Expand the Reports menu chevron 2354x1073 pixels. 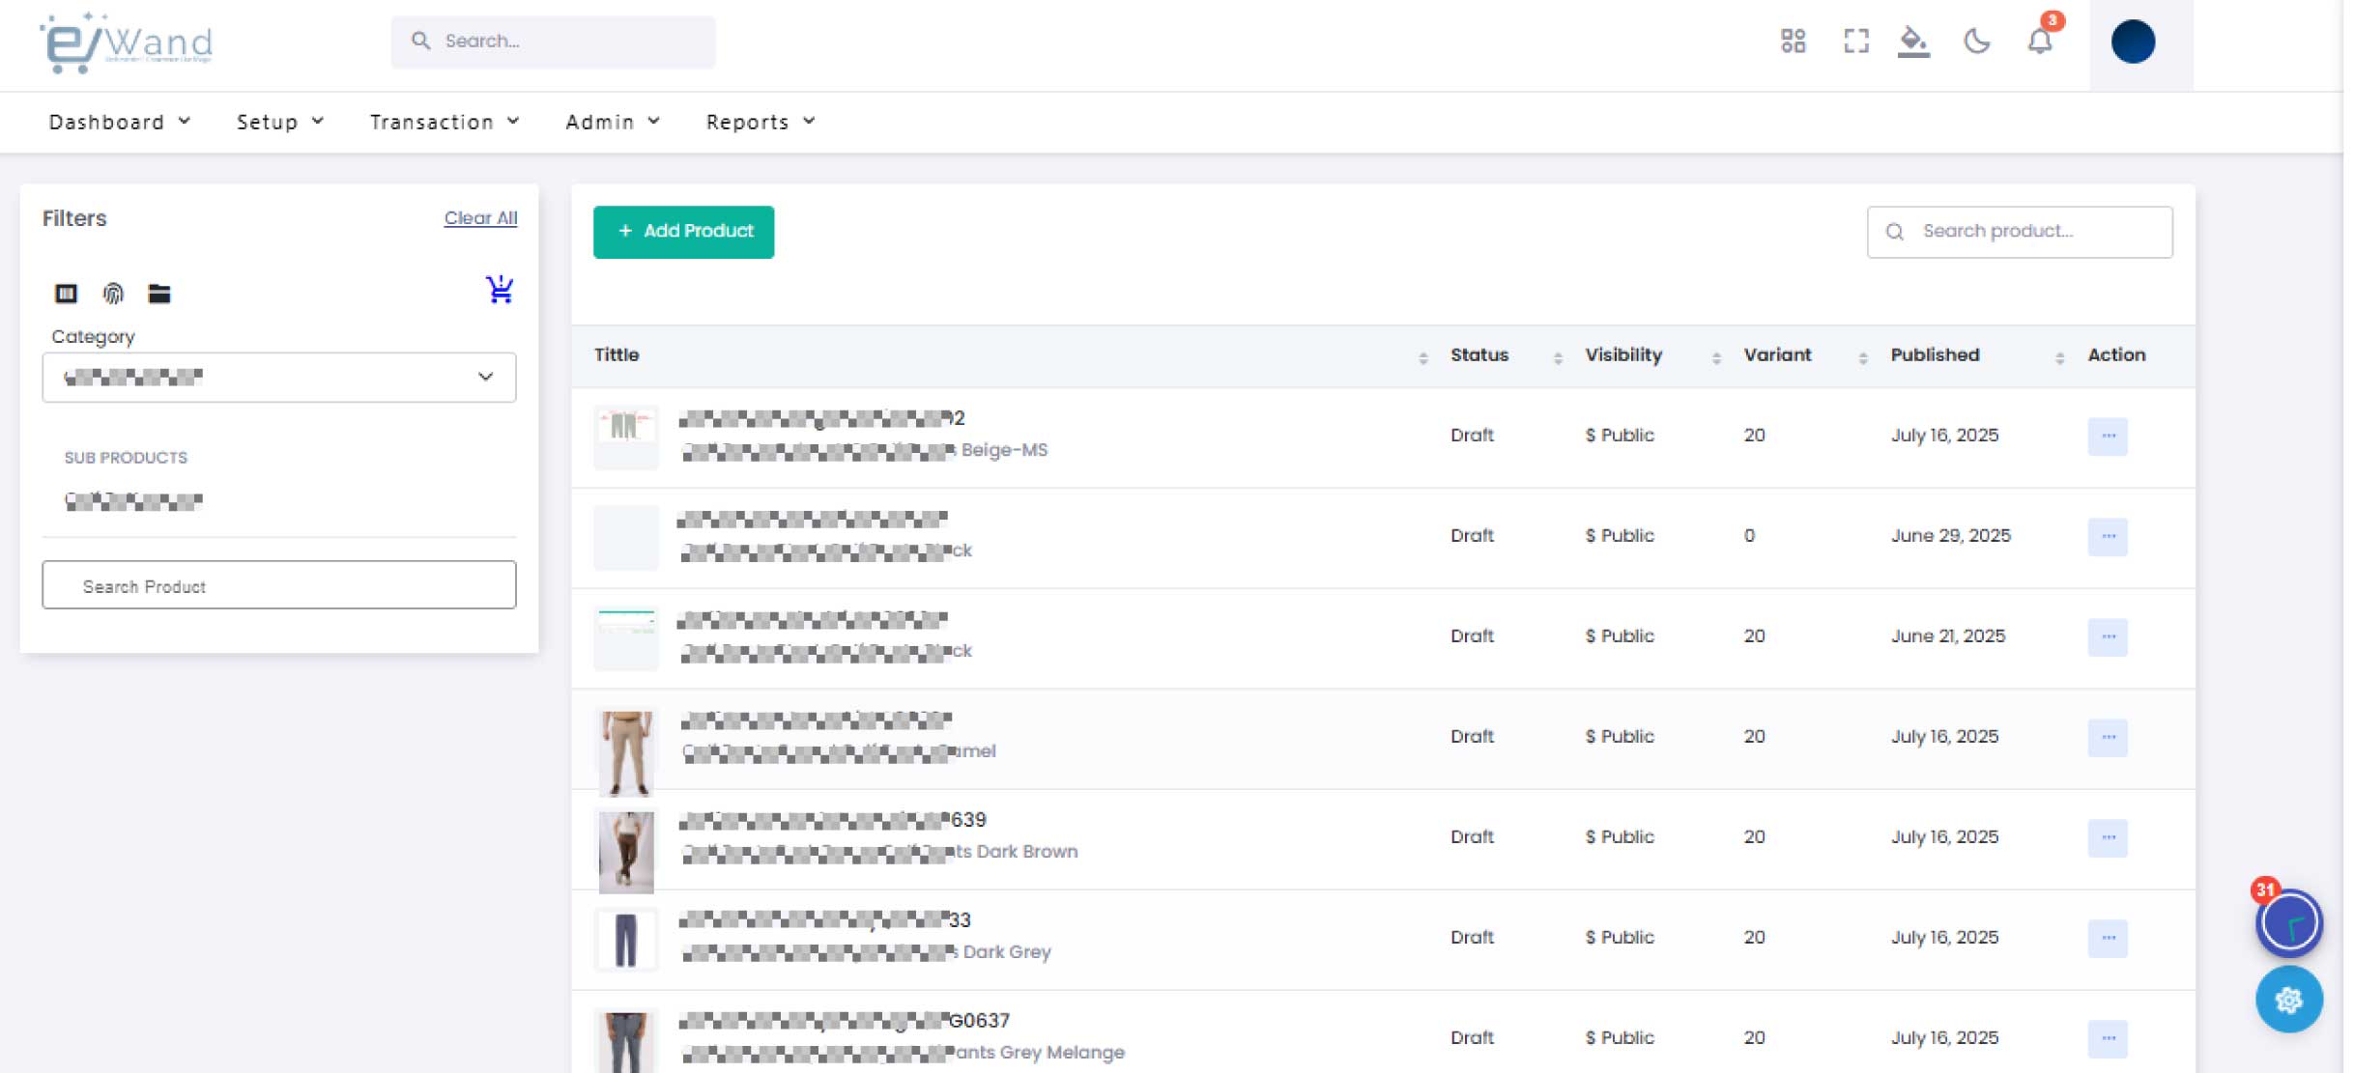point(810,122)
